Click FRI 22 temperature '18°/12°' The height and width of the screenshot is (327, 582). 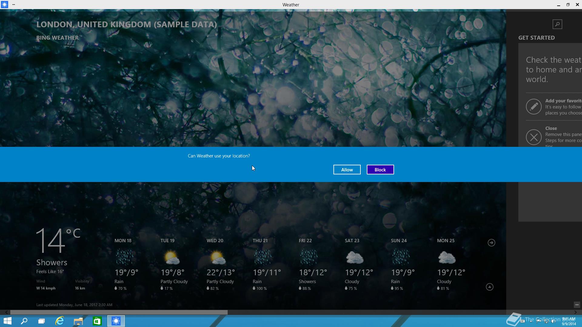[313, 272]
